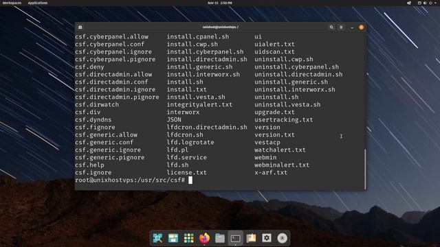Viewport: 440px width, 247px height.
Task: Launch Firefox from the dock
Action: [x=204, y=238]
